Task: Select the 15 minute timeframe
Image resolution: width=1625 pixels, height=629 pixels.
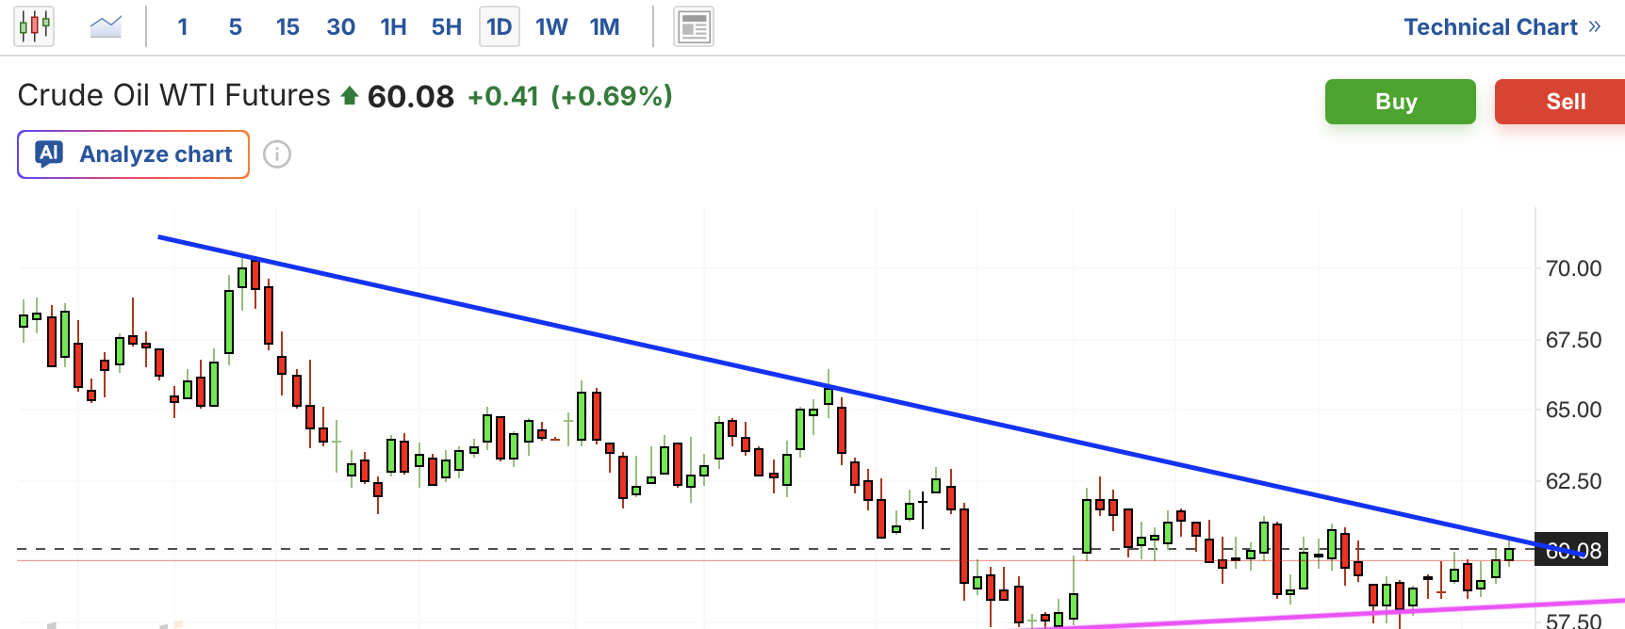Action: [x=287, y=26]
